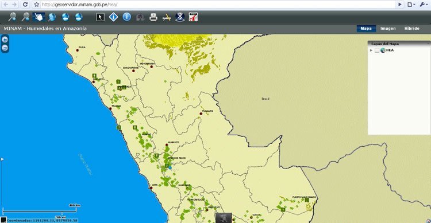Toggle the HEA layer checkbox
This screenshot has width=431, height=223.
click(x=377, y=50)
